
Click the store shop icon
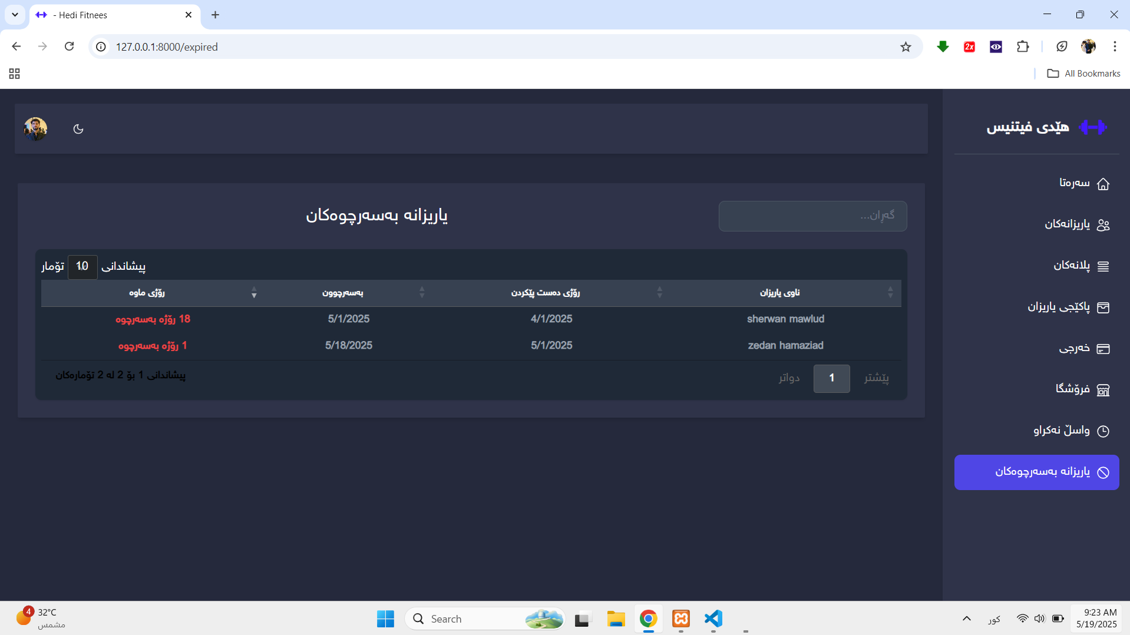pos(1103,390)
